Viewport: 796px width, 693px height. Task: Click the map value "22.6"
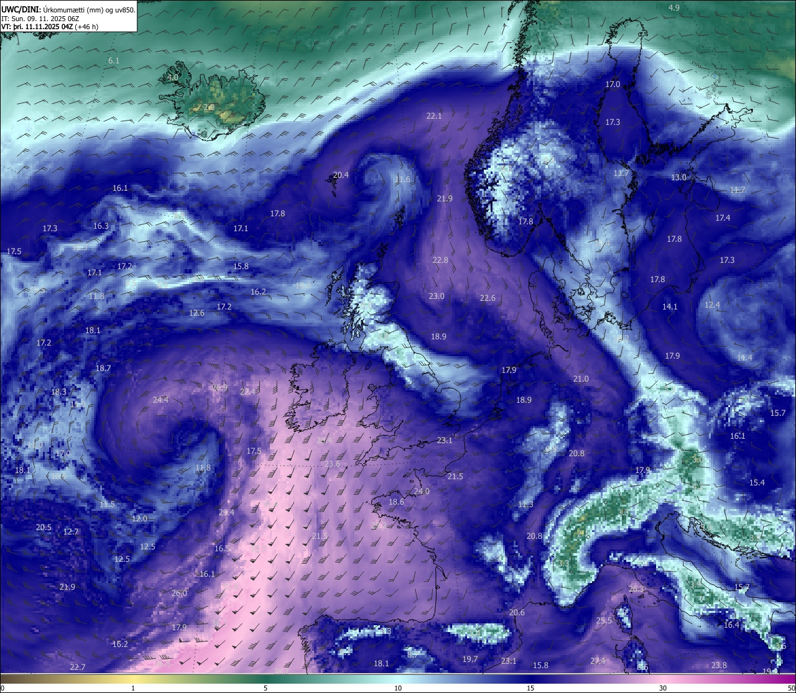click(488, 298)
